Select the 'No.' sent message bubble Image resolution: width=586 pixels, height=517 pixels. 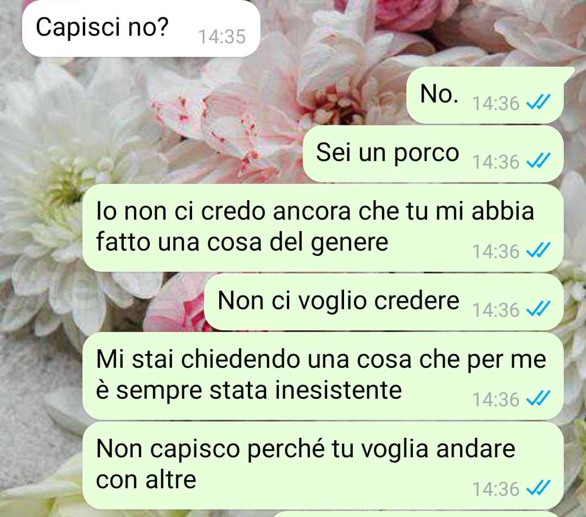pos(485,95)
